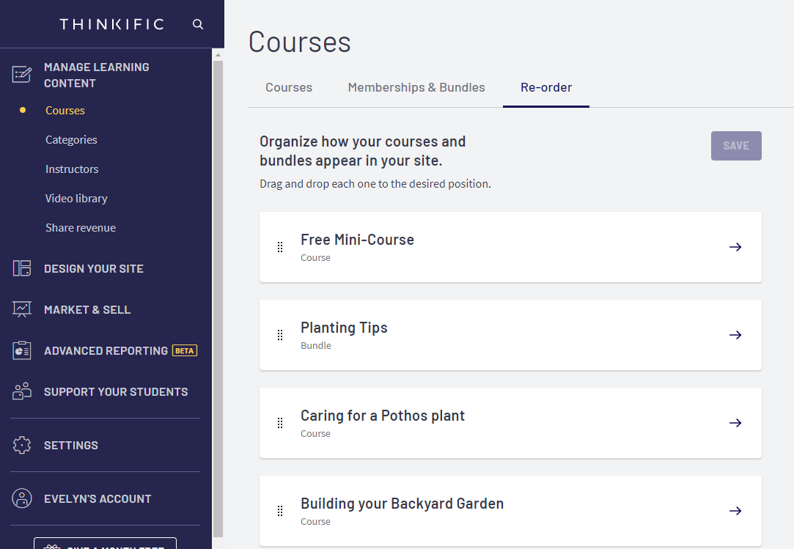Click the Building your Backyard Garden title
794x549 pixels.
point(402,504)
